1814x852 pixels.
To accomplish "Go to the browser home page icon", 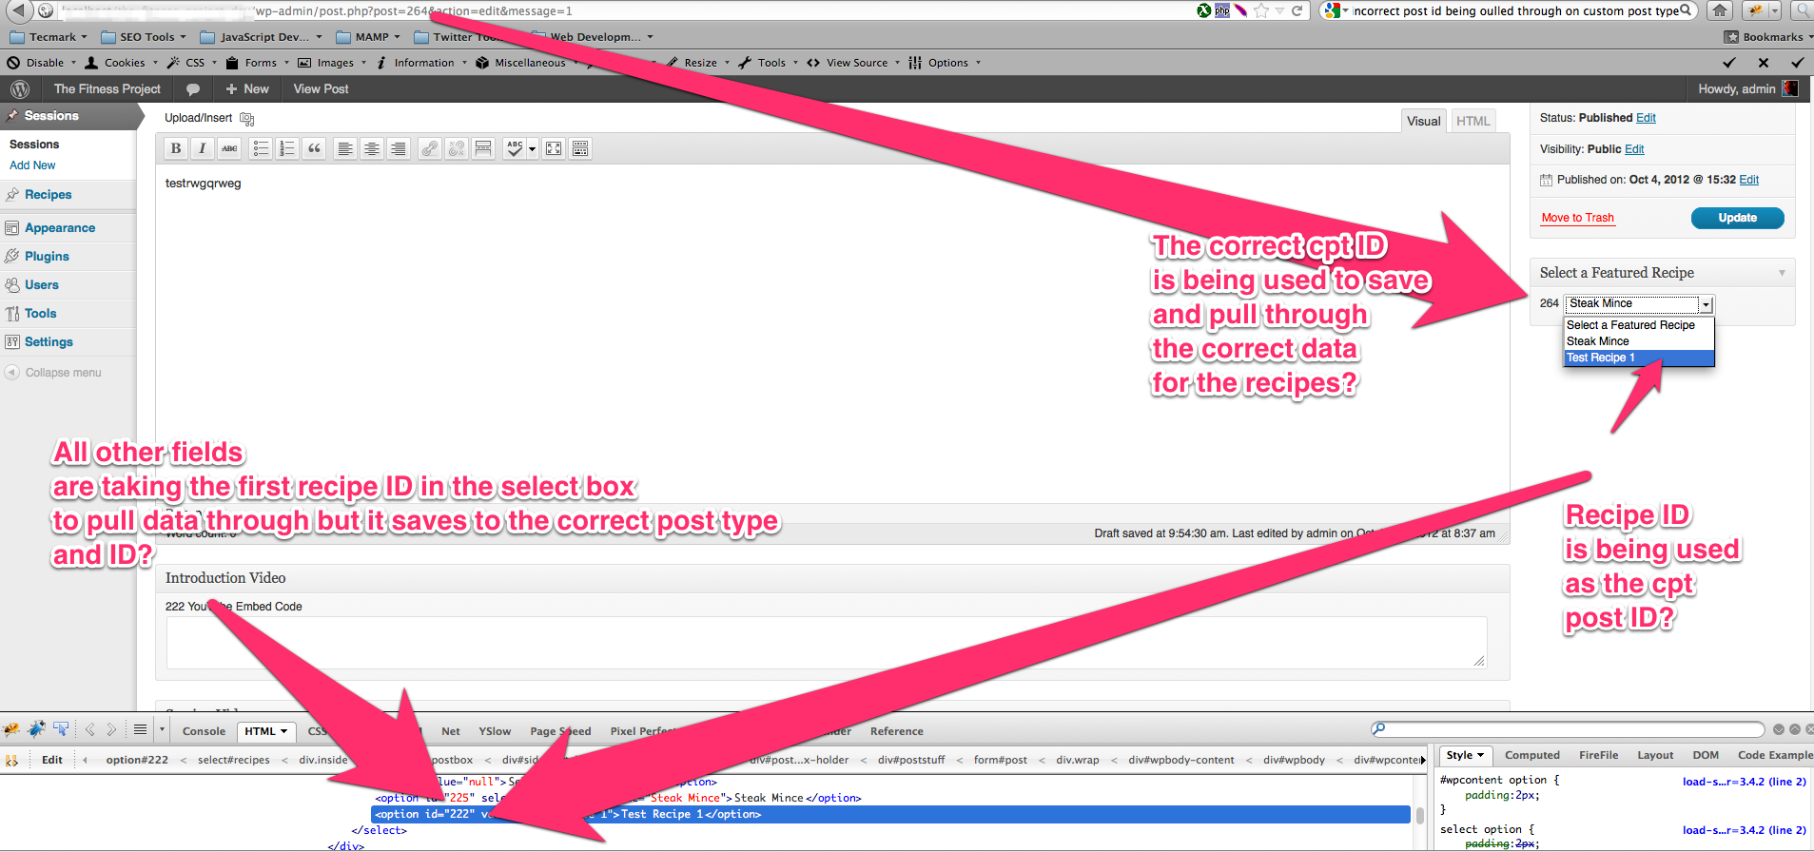I will (x=1719, y=10).
